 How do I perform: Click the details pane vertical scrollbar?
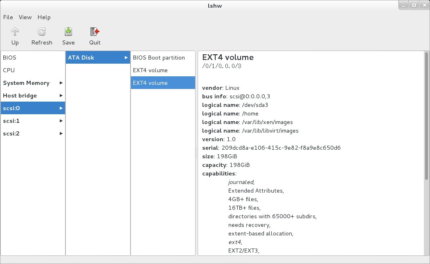click(426, 116)
